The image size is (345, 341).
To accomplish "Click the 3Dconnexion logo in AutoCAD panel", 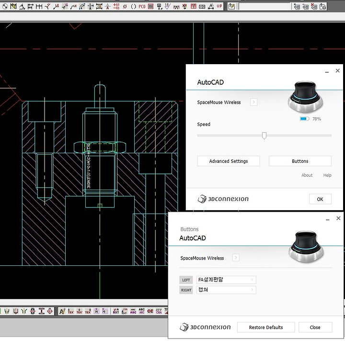I will click(x=223, y=199).
